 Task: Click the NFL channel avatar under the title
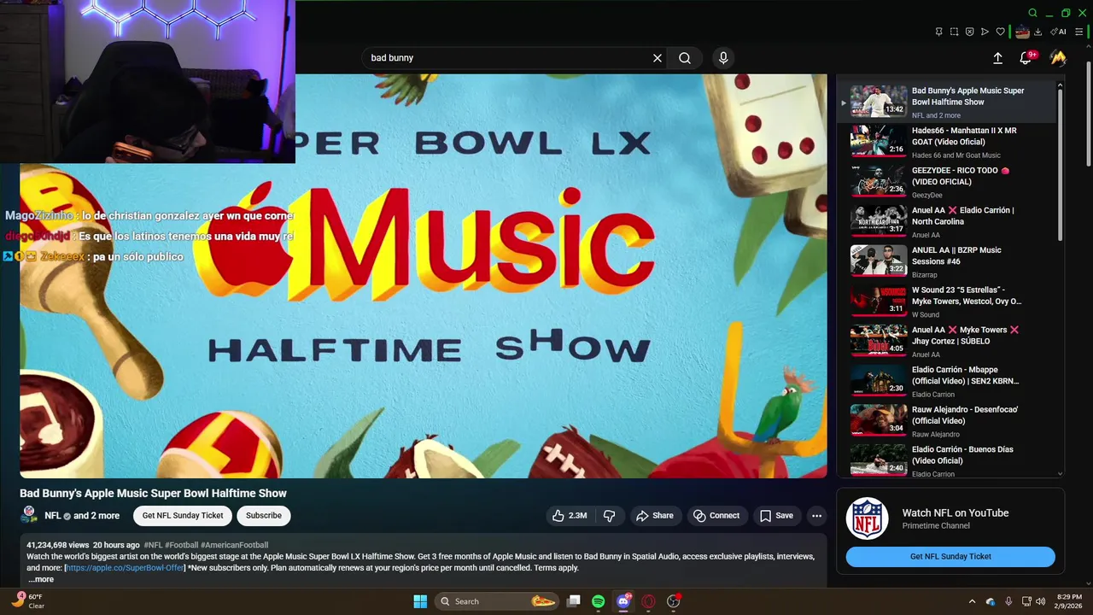[x=29, y=514]
